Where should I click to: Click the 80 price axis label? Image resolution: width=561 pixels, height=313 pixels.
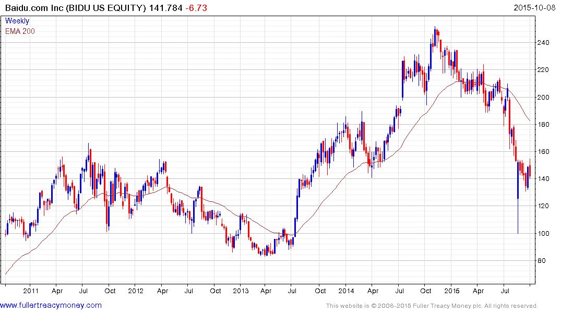pyautogui.click(x=544, y=261)
